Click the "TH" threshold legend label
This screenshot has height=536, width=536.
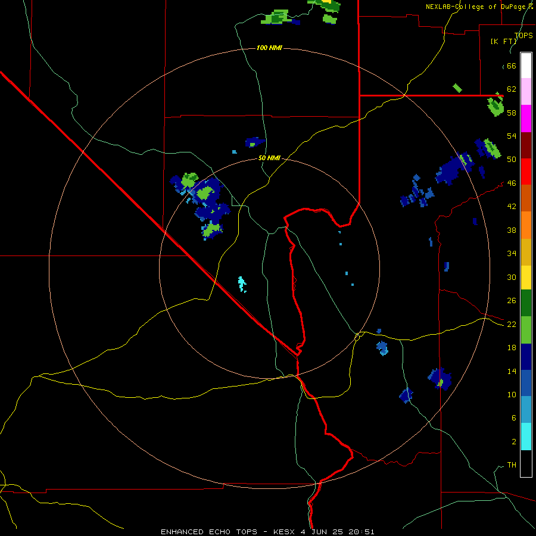[512, 465]
